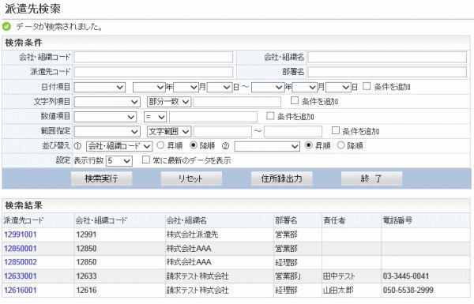Open 派遣先コード link 12633001

(x=21, y=276)
